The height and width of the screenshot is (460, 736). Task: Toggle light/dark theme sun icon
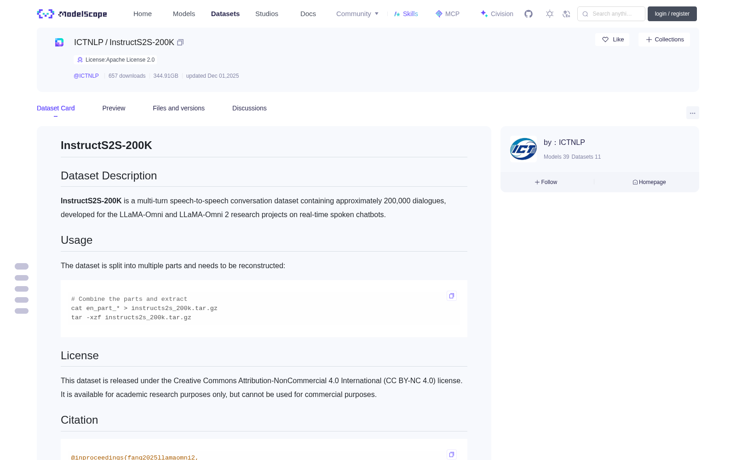tap(550, 14)
